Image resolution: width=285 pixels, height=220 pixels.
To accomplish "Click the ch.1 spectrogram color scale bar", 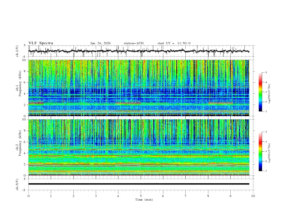I will (260, 92).
